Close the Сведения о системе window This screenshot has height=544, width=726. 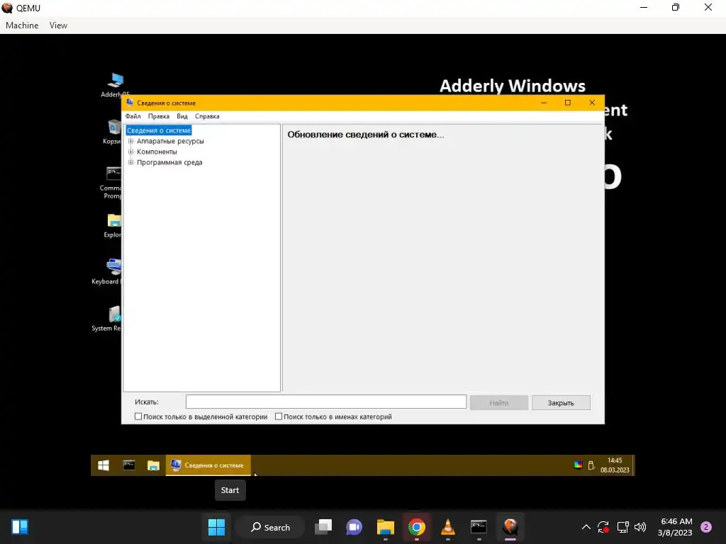(592, 103)
